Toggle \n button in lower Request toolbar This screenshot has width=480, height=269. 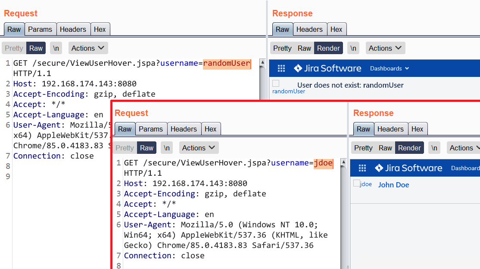tap(166, 148)
